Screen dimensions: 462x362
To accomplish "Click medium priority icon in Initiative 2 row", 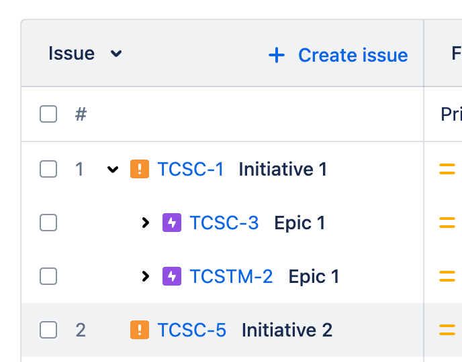I will [x=447, y=330].
